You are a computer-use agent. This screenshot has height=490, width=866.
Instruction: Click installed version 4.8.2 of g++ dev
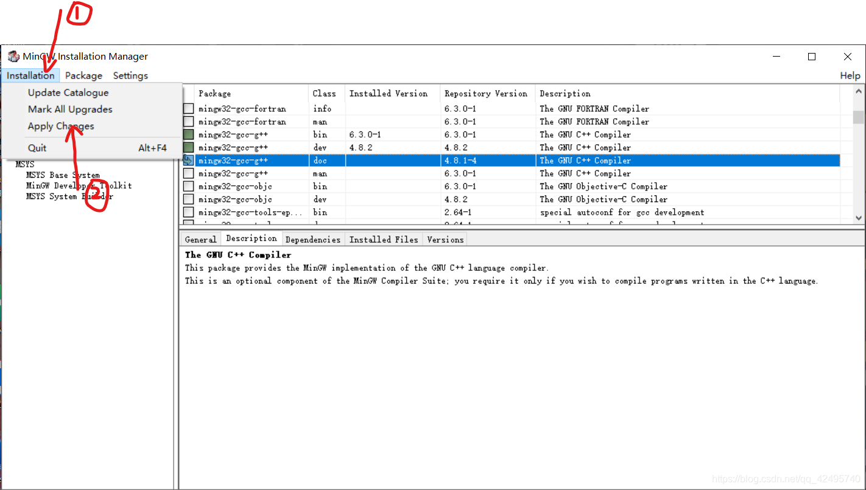tap(361, 148)
